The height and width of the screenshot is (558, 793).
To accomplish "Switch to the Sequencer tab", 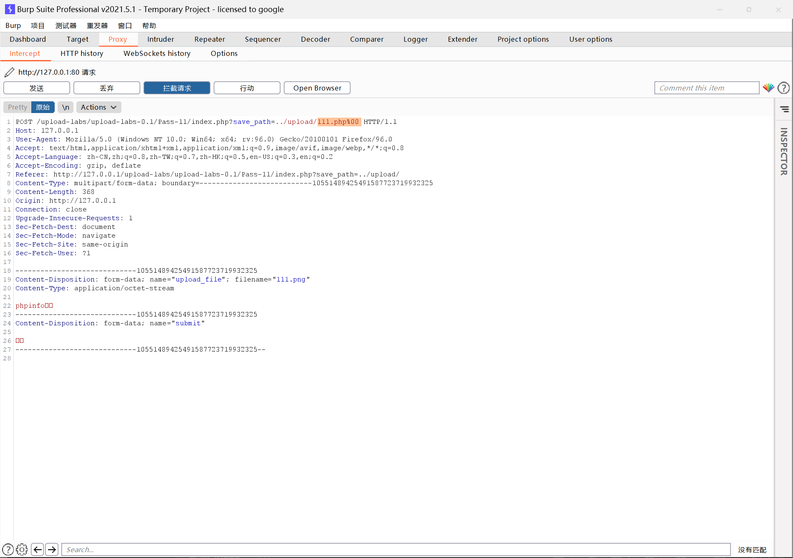I will click(263, 39).
